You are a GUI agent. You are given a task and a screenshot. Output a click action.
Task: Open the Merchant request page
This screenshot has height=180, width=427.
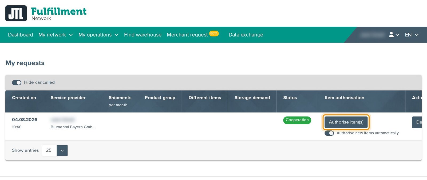pyautogui.click(x=187, y=35)
